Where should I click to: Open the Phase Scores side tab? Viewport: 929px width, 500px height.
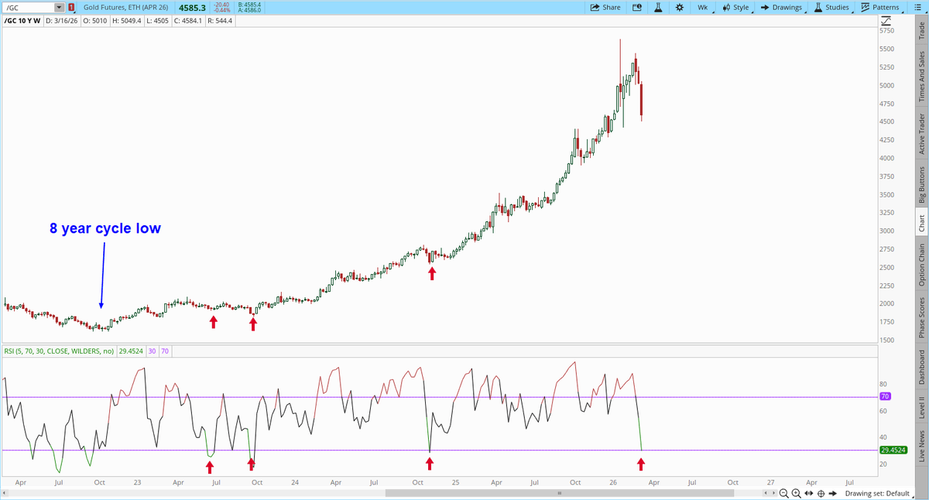[921, 317]
